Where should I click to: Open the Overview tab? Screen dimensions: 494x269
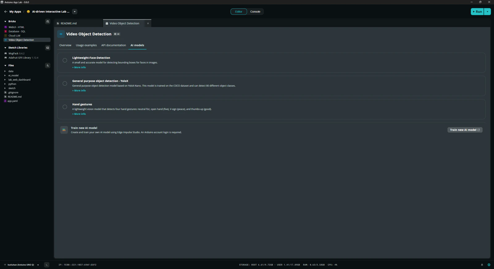65,45
